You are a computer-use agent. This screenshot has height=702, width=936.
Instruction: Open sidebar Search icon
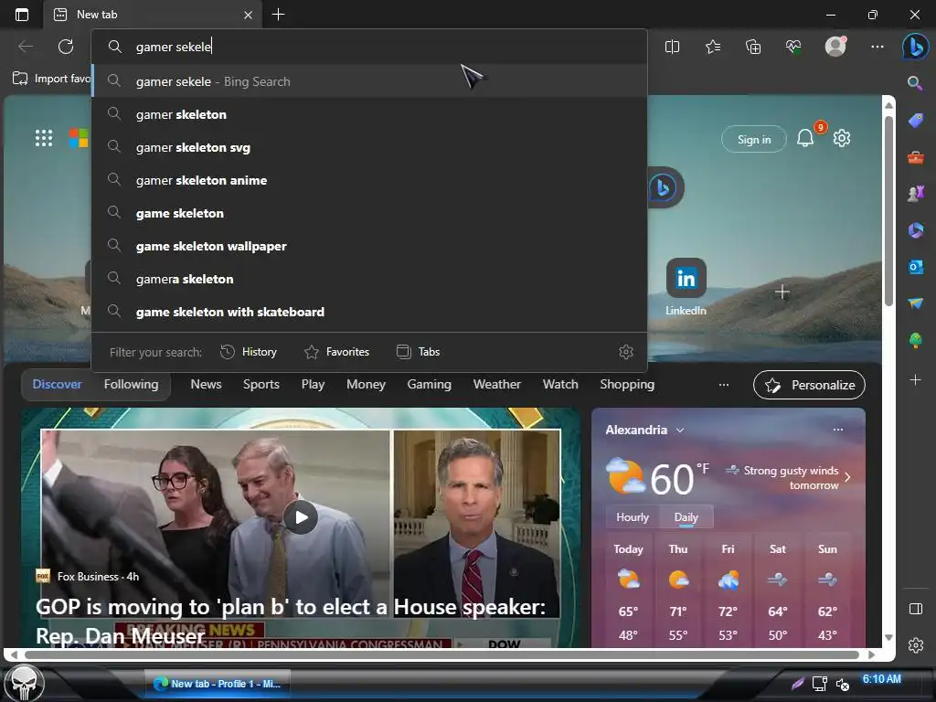click(x=914, y=83)
